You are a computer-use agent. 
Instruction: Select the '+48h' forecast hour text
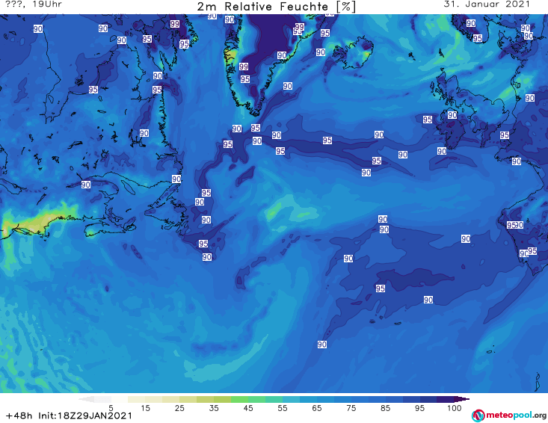tap(19, 416)
